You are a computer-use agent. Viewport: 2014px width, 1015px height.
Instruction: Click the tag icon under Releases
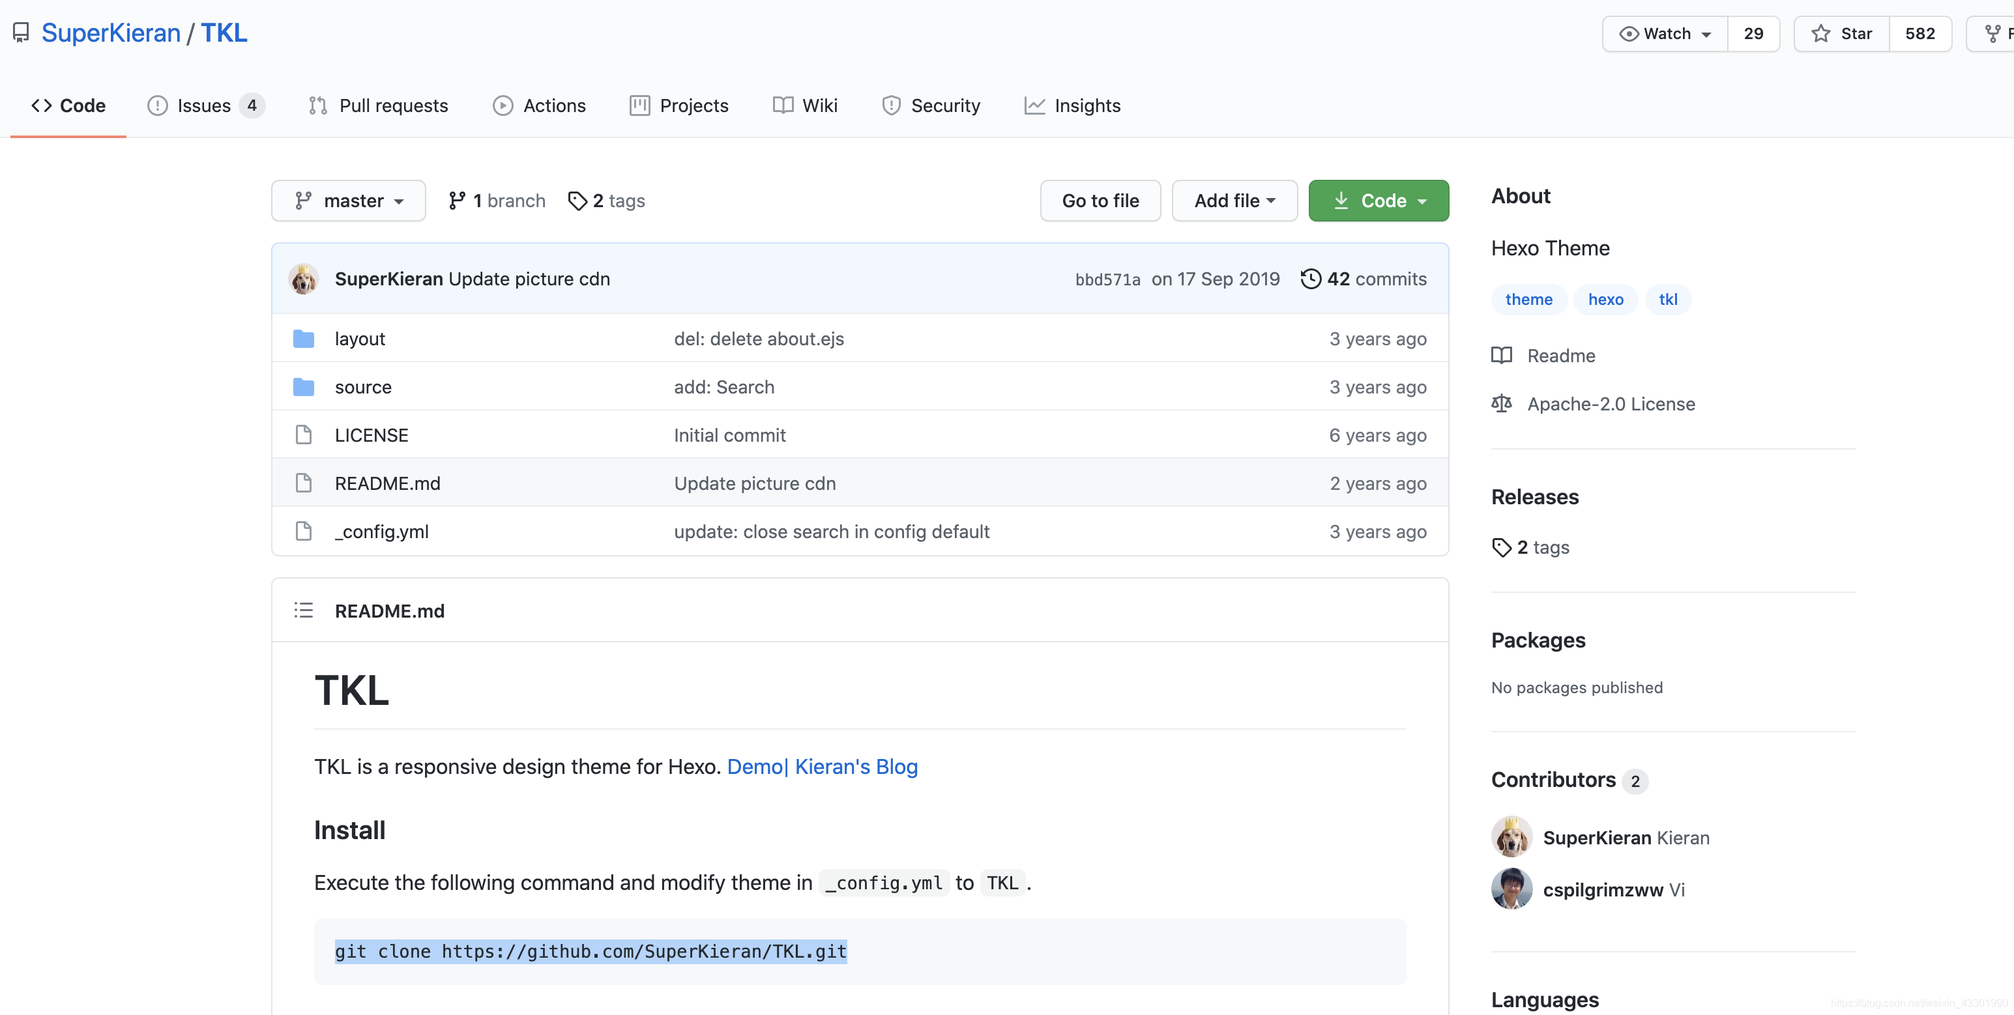click(1501, 547)
